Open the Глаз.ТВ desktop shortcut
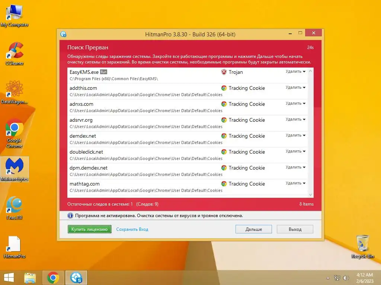Viewport: 381px width, 285px height. [15, 208]
